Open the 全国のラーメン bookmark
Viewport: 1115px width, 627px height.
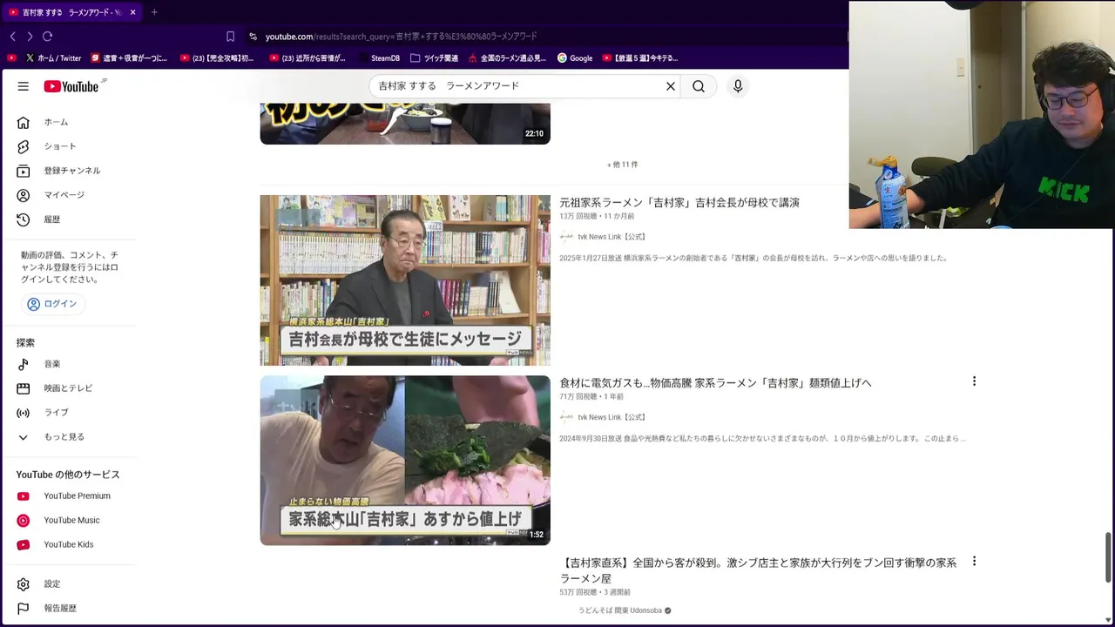pyautogui.click(x=507, y=58)
